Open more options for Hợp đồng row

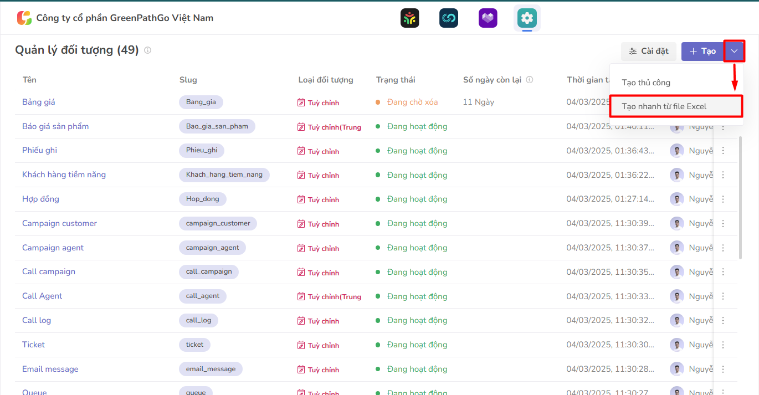pos(723,199)
